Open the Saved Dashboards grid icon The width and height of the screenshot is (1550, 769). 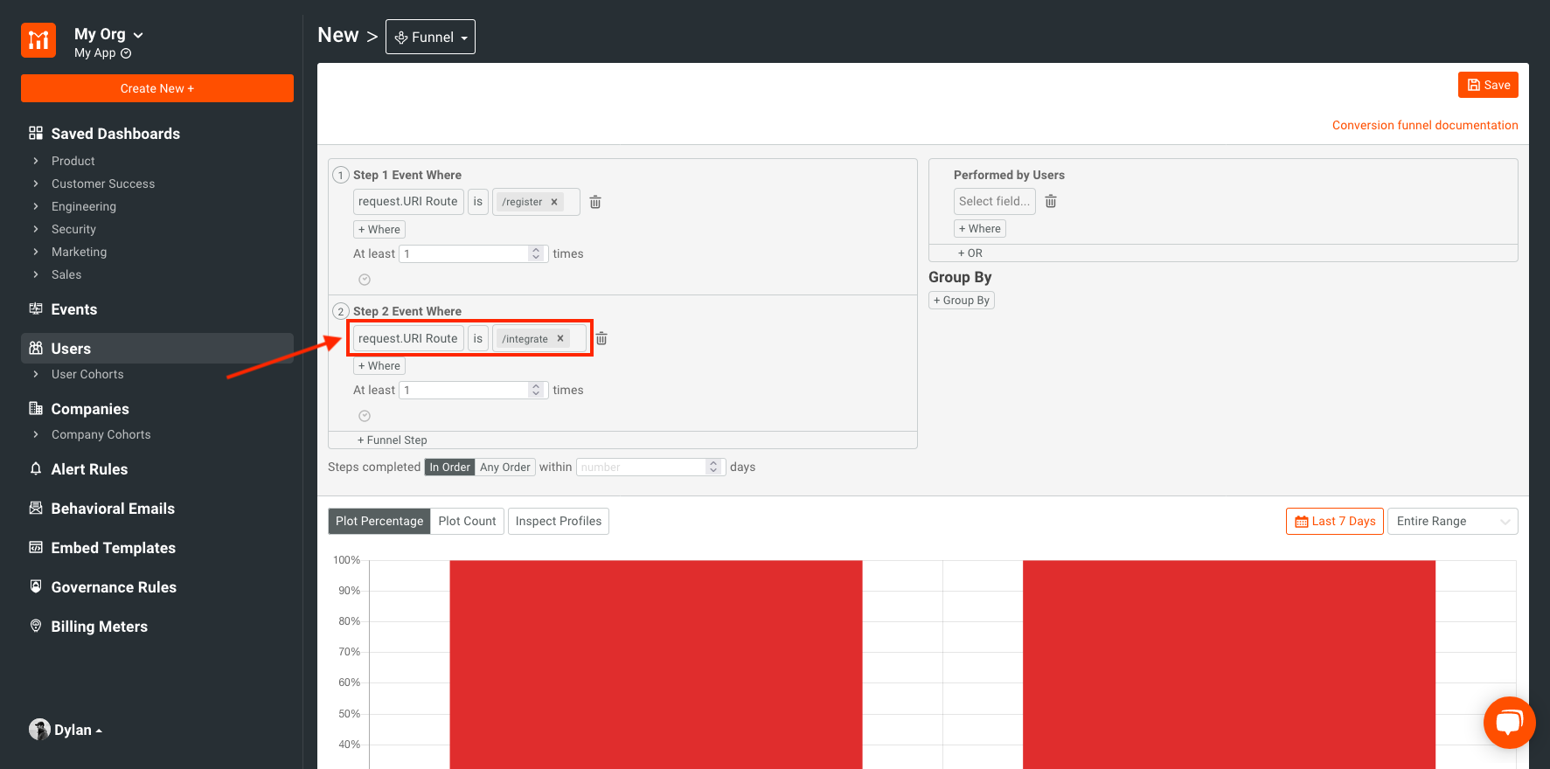click(36, 133)
